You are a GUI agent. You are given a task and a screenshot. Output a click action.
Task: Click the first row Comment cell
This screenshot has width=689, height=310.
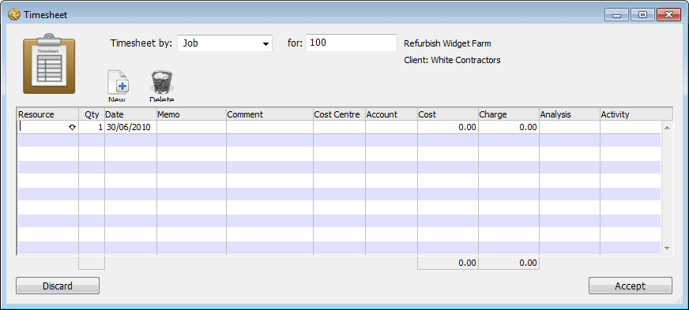pos(269,128)
